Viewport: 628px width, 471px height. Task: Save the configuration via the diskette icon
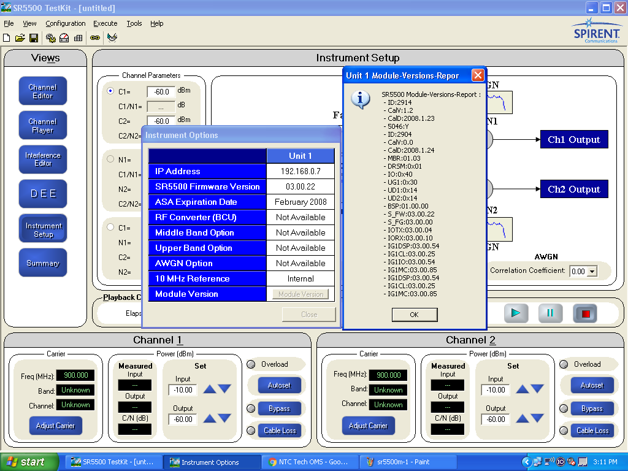34,37
